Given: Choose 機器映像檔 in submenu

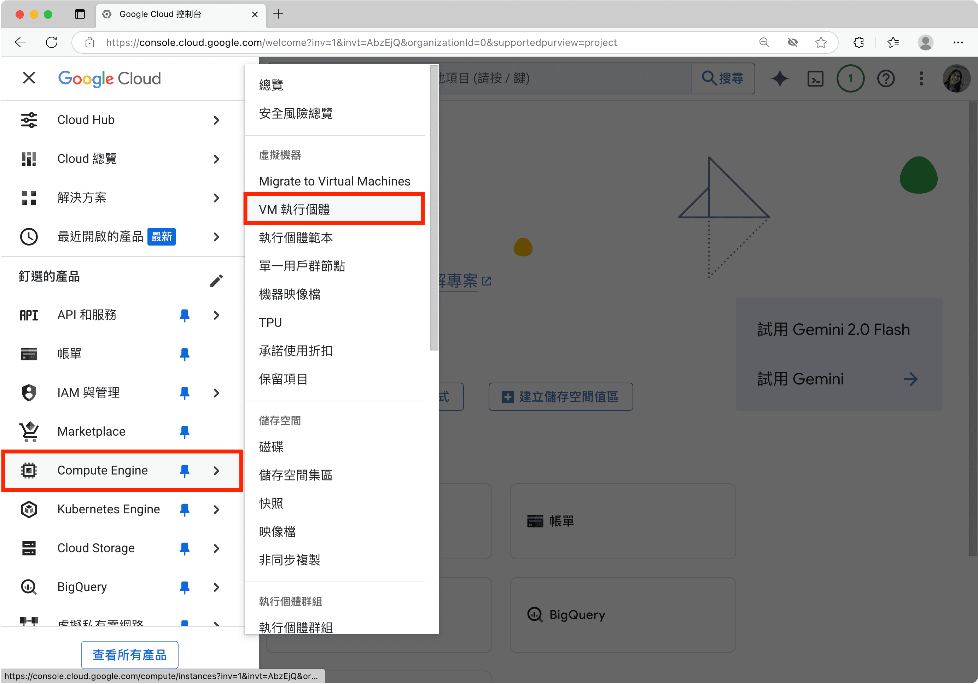Looking at the screenshot, I should pyautogui.click(x=334, y=294).
